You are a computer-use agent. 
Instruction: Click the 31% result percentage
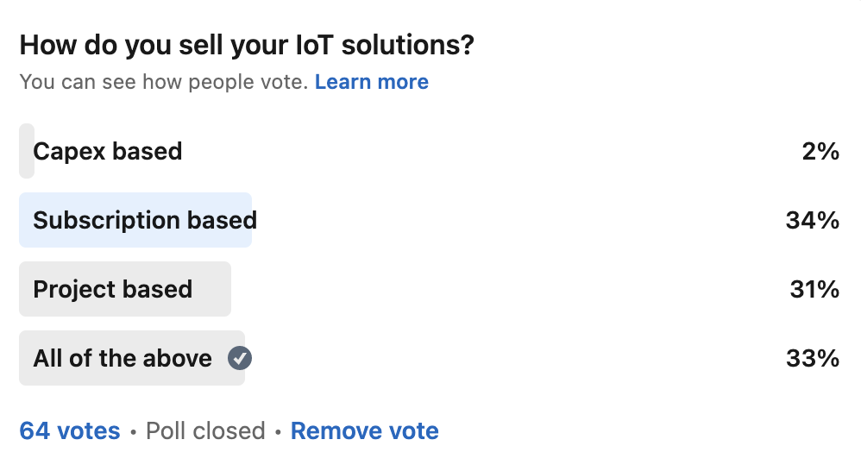point(814,289)
